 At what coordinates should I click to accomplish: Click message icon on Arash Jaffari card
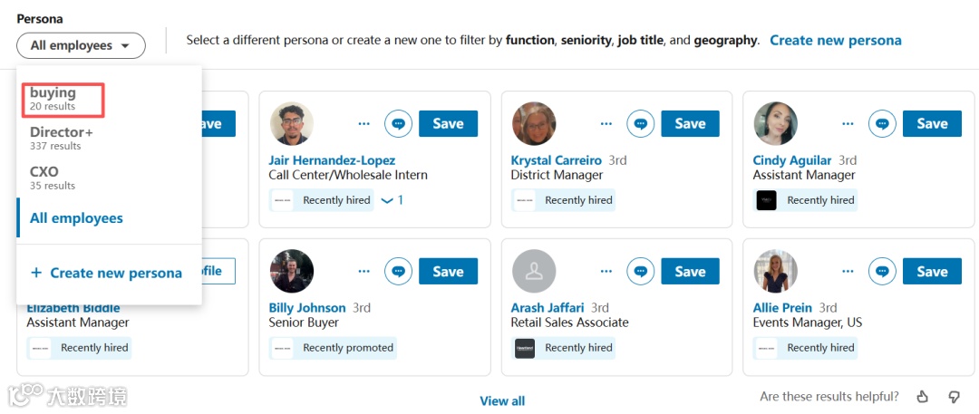point(641,272)
